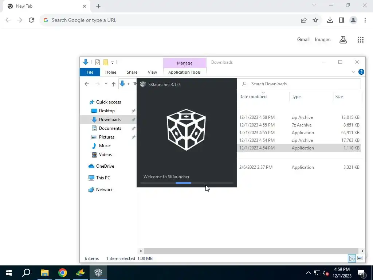Screen dimensions: 373x280
Task: Open a new Chrome tab with plus
Action: [x=98, y=7]
